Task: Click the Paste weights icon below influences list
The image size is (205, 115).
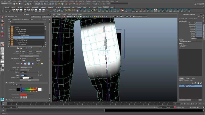Action: [21, 49]
